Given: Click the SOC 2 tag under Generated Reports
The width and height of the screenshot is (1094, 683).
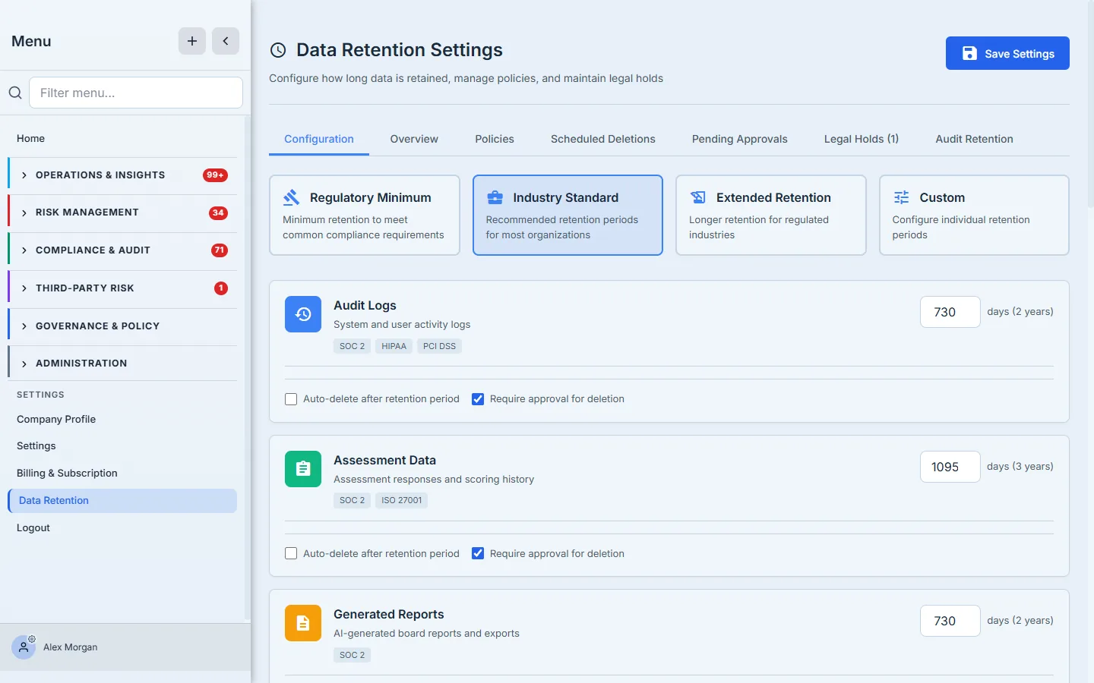Looking at the screenshot, I should click(x=352, y=655).
